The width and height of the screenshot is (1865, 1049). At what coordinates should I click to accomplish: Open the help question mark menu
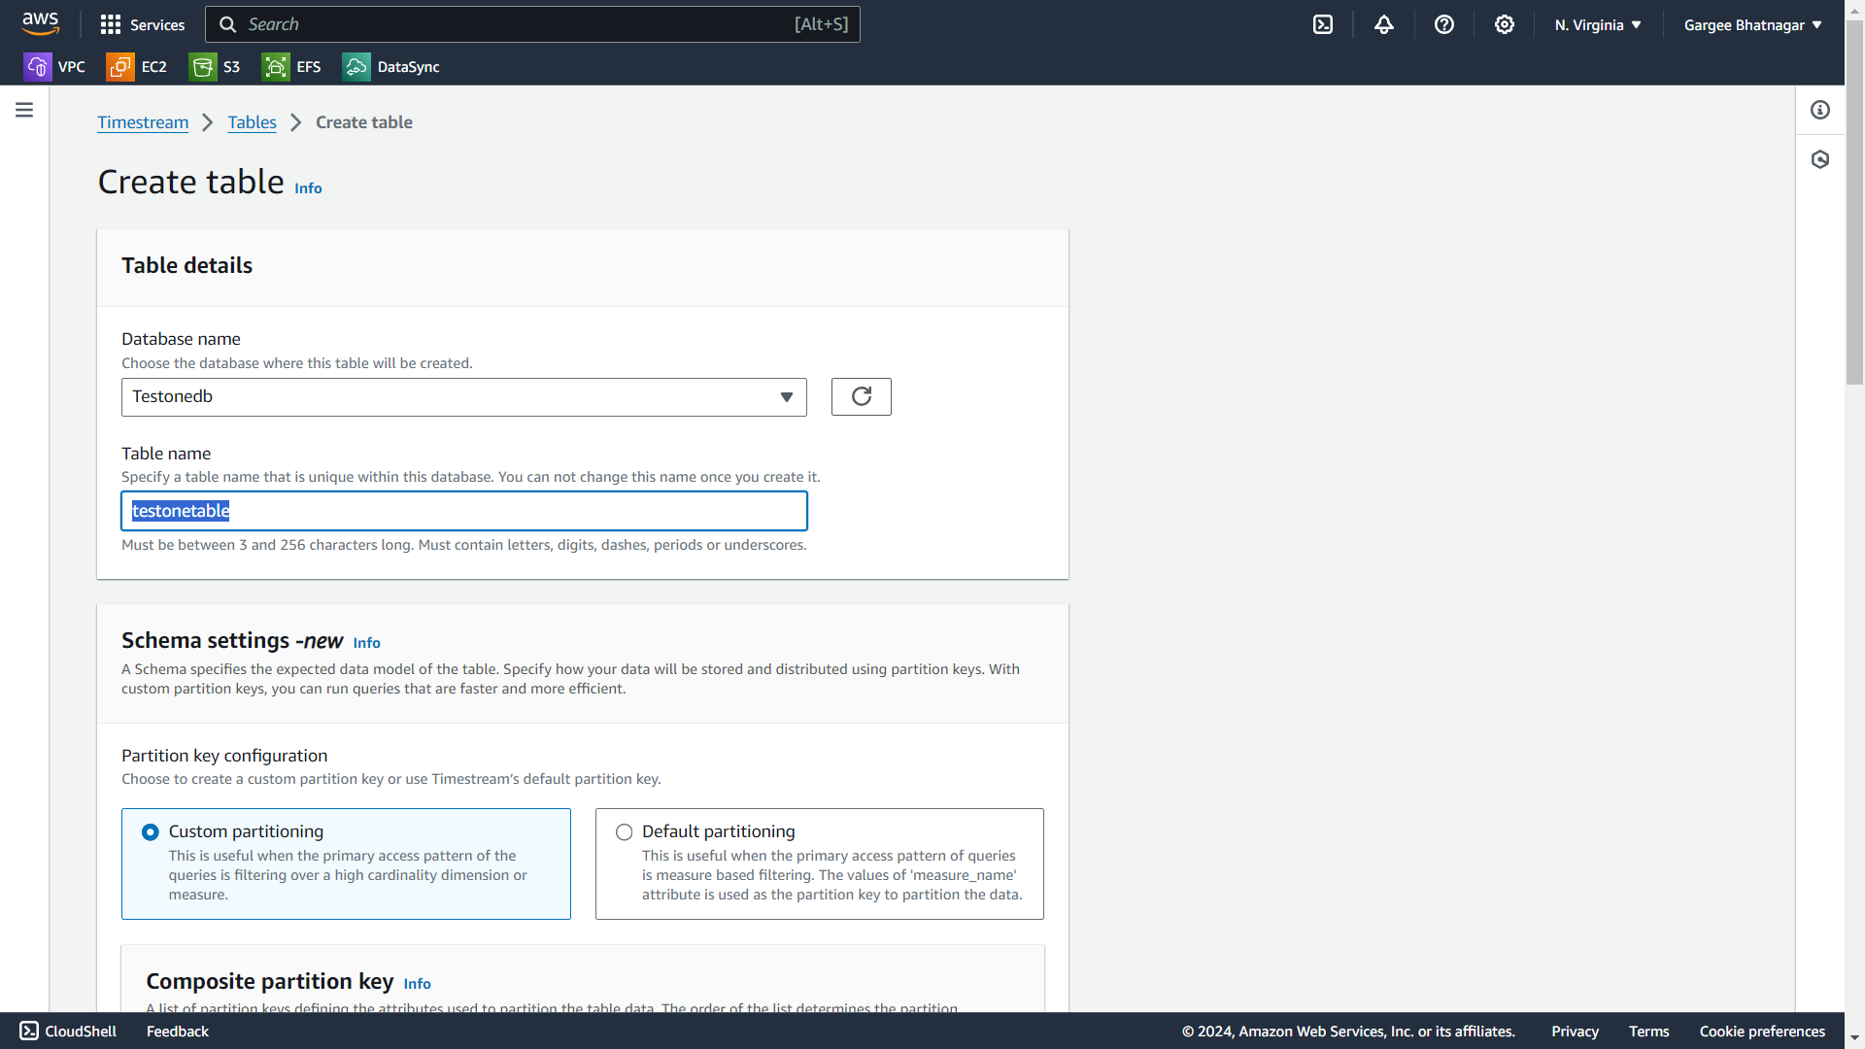pos(1443,24)
